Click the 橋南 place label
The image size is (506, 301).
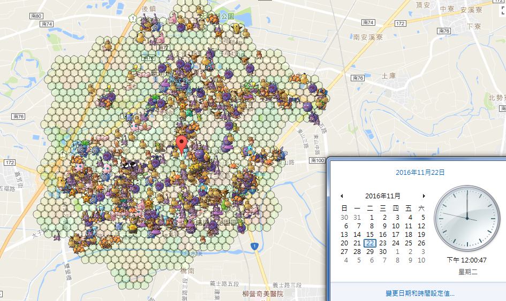click(187, 271)
